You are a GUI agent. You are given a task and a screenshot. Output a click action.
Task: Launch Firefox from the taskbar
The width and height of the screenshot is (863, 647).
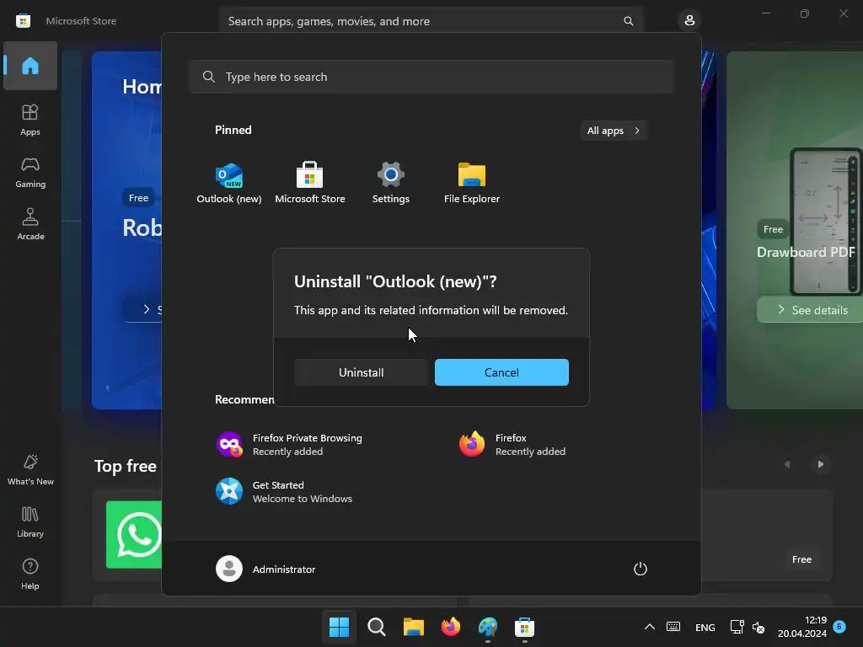pos(451,627)
